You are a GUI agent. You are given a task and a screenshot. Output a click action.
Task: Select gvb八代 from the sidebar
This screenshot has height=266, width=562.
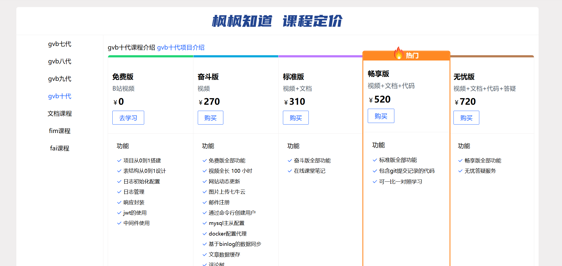60,61
